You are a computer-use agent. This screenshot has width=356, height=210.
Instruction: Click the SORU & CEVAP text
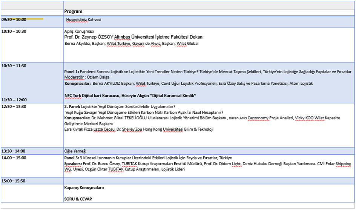78,199
